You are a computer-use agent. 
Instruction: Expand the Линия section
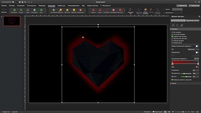pyautogui.click(x=171, y=83)
